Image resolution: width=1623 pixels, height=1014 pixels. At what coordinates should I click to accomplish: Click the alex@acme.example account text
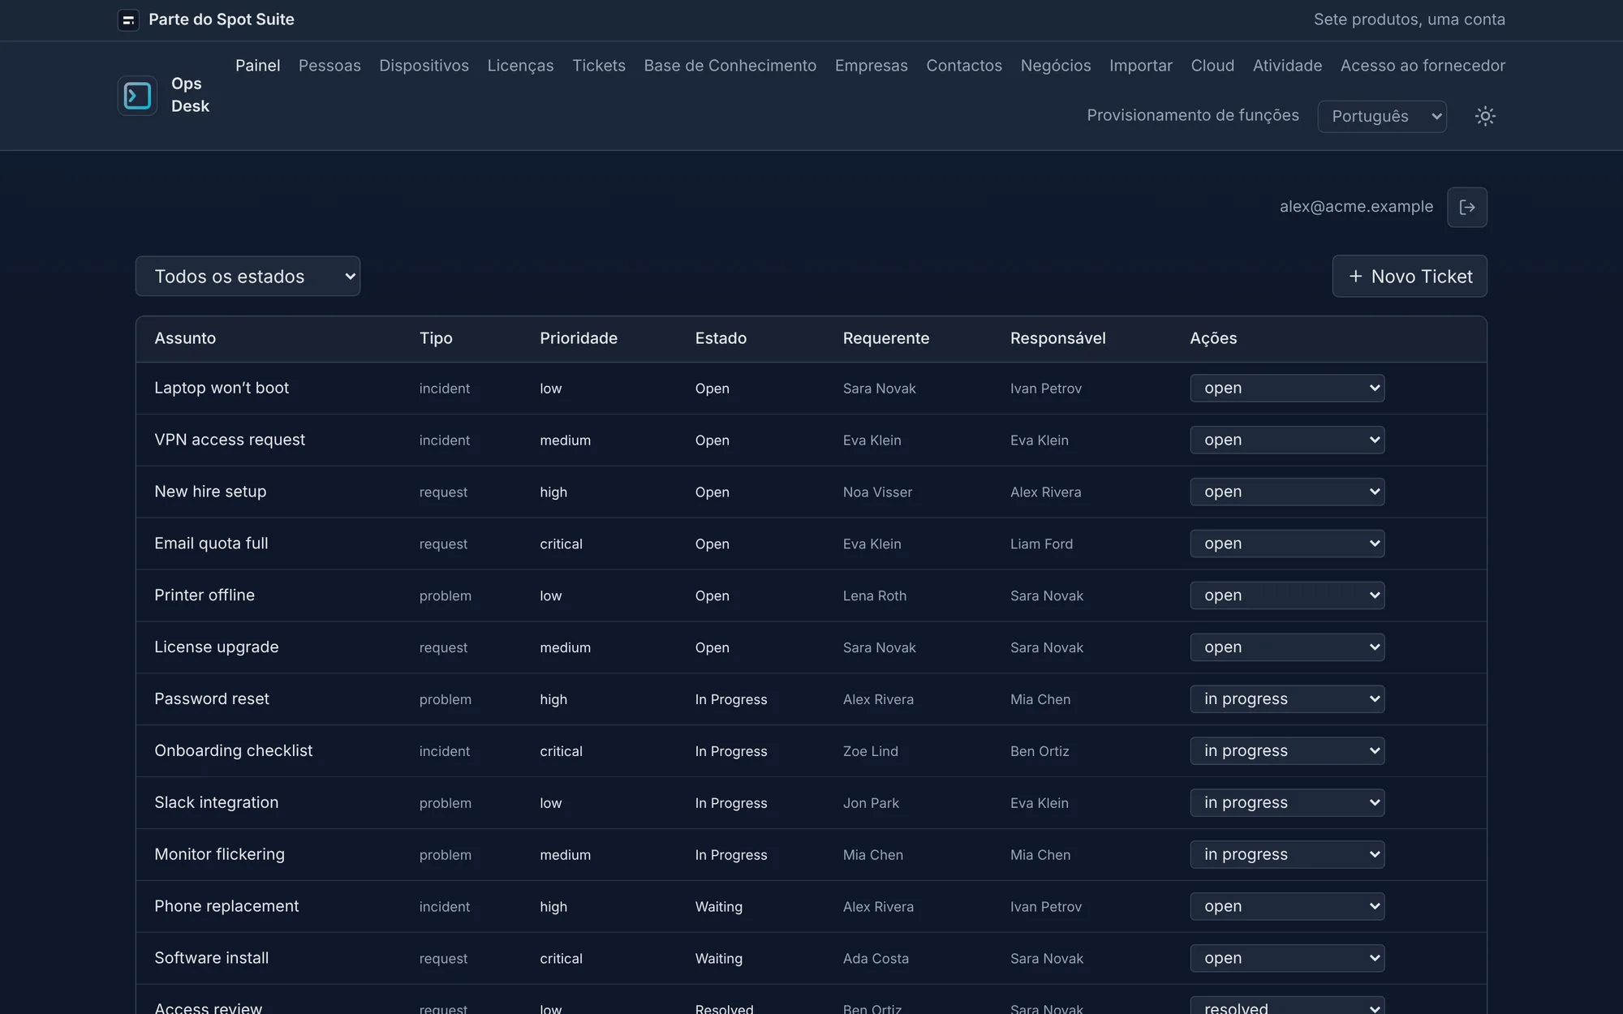[1356, 207]
